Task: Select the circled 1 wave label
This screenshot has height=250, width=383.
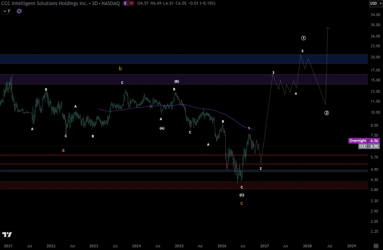Action: coord(304,38)
